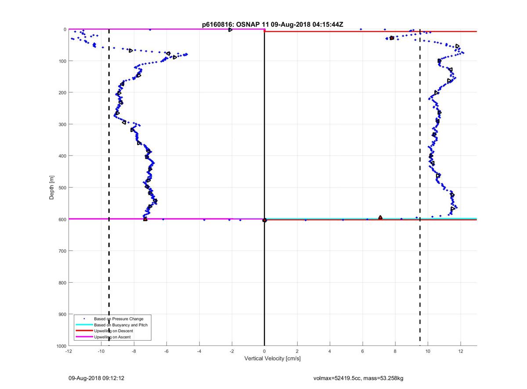Click the '12' velocity axis tick label
The width and height of the screenshot is (527, 389).
coord(461,351)
